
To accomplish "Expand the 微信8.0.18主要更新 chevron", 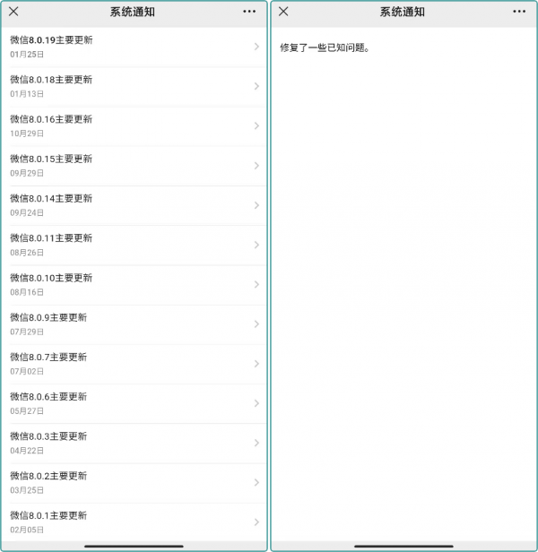I will click(x=256, y=86).
